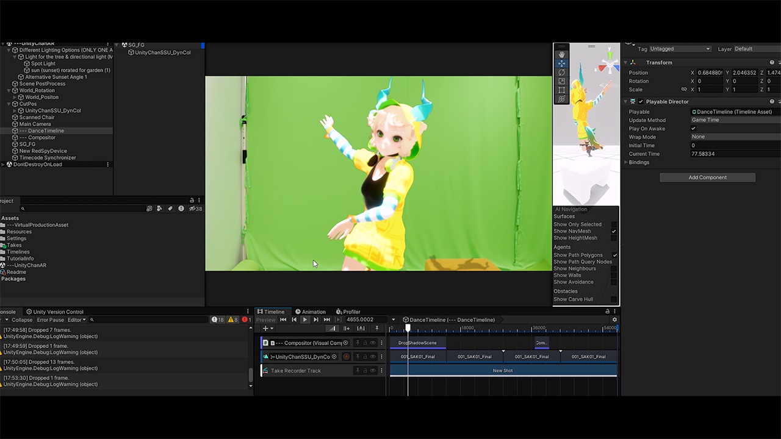Step to previous timeline frame

point(294,319)
